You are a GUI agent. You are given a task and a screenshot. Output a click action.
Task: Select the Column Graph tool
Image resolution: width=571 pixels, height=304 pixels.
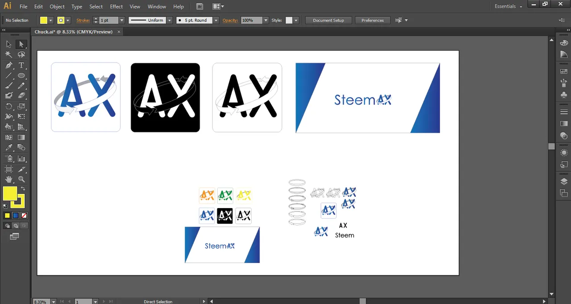point(21,158)
